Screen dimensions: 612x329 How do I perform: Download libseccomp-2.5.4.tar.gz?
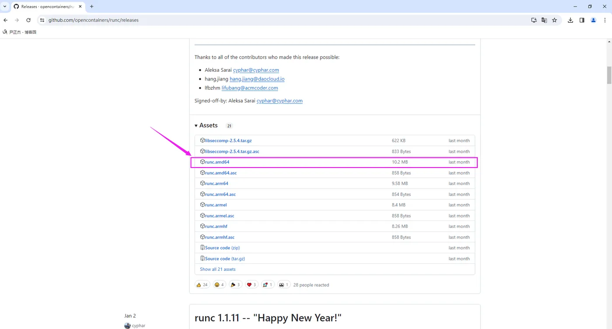click(228, 141)
